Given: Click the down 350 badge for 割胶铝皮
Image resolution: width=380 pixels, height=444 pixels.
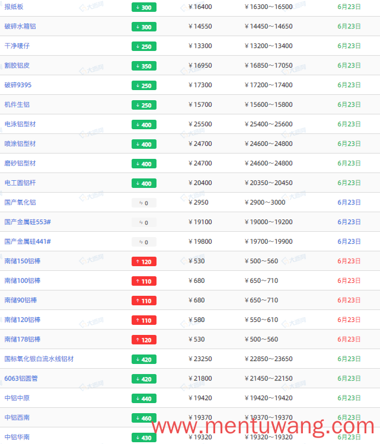Looking at the screenshot, I should [x=144, y=66].
